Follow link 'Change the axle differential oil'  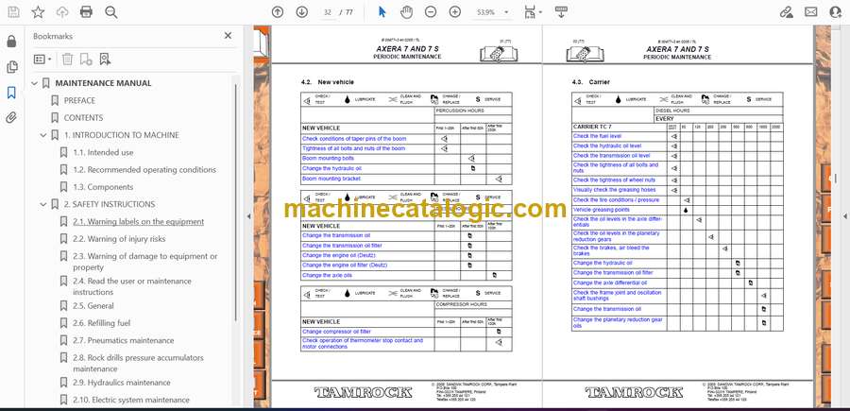tap(610, 283)
